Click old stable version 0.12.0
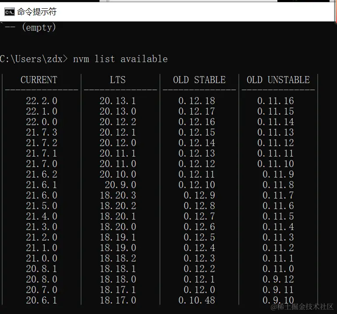The height and width of the screenshot is (314, 337). pyautogui.click(x=199, y=290)
